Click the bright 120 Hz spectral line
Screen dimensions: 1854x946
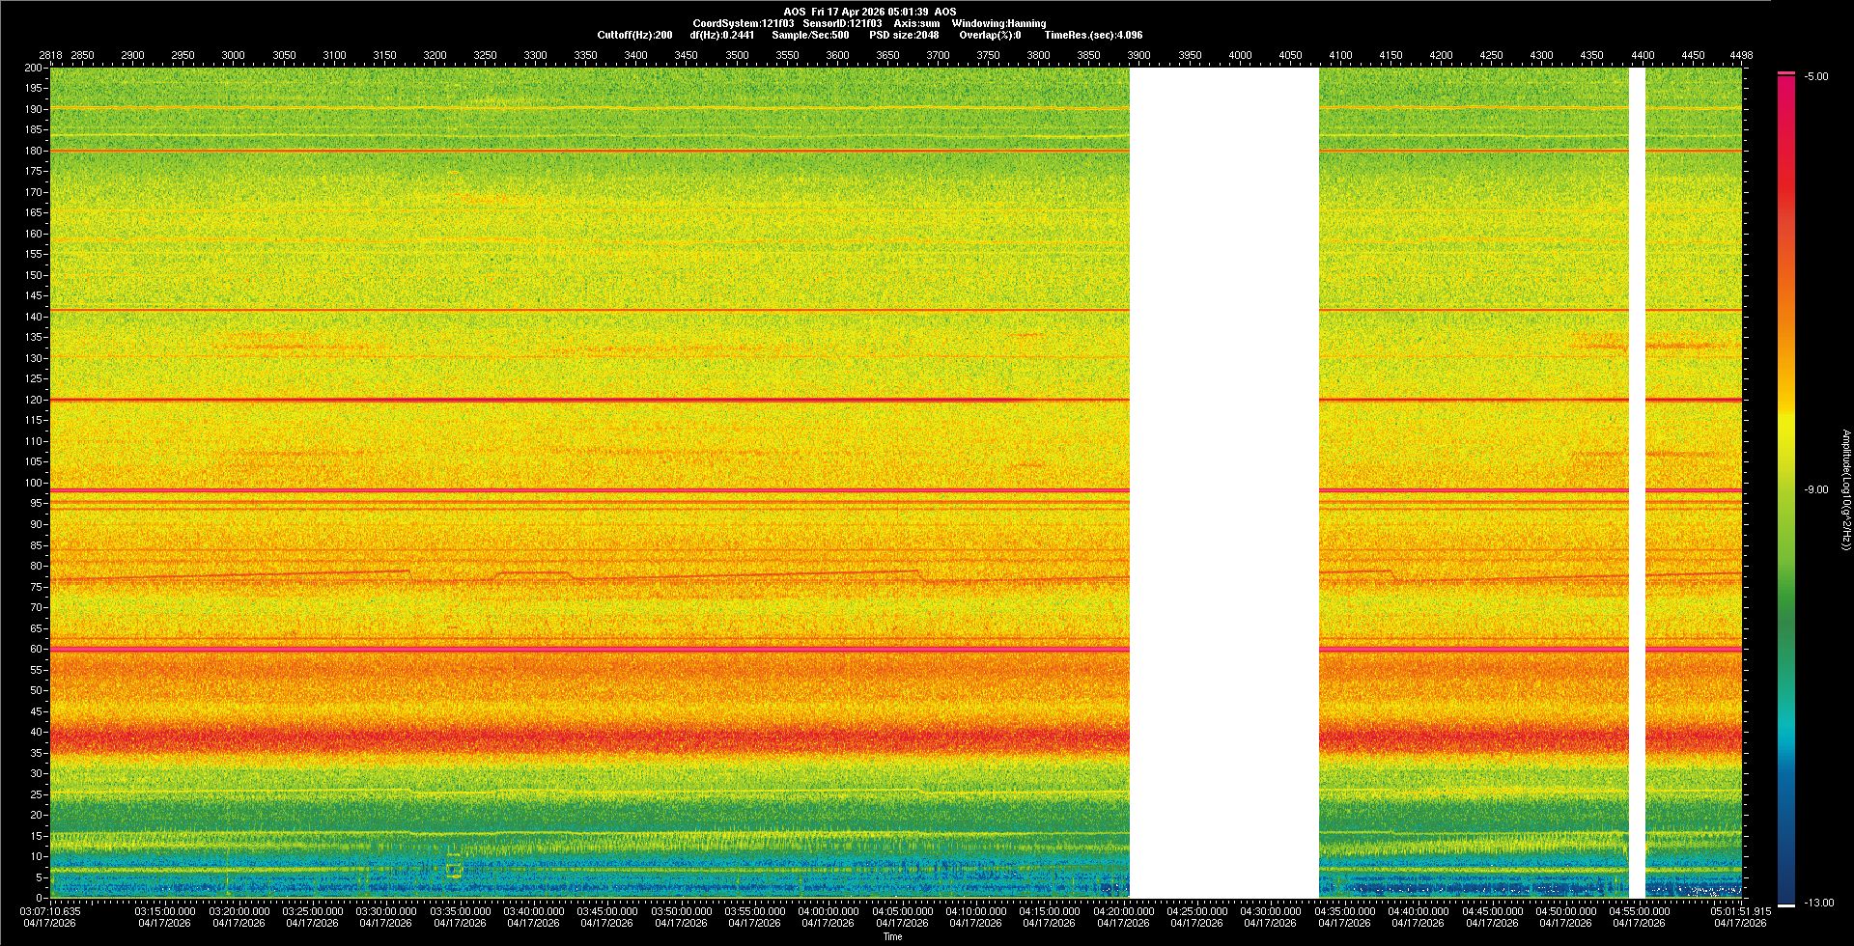(579, 400)
